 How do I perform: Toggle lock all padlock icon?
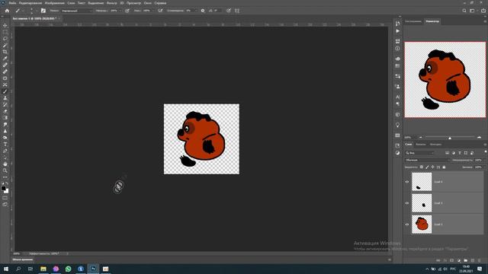tap(444, 167)
